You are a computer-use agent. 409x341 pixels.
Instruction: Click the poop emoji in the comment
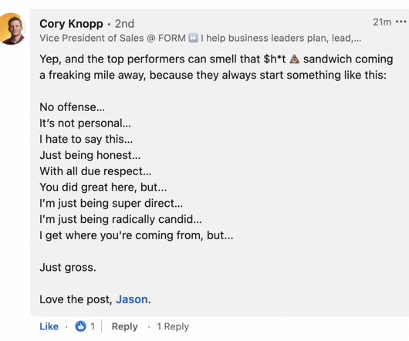pos(295,59)
